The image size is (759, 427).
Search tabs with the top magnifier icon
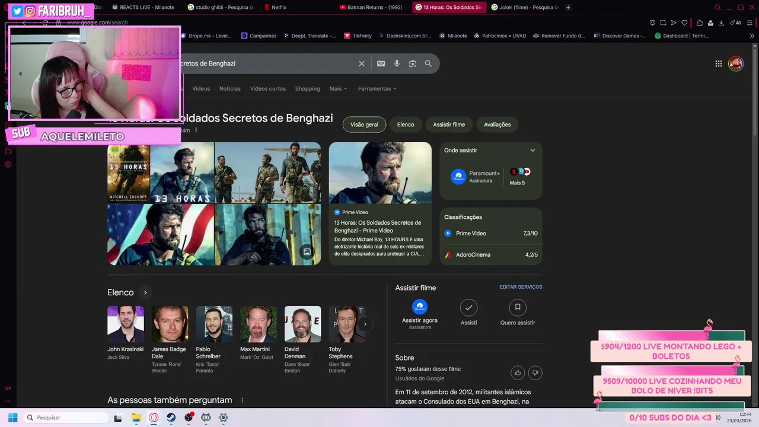pyautogui.click(x=717, y=7)
